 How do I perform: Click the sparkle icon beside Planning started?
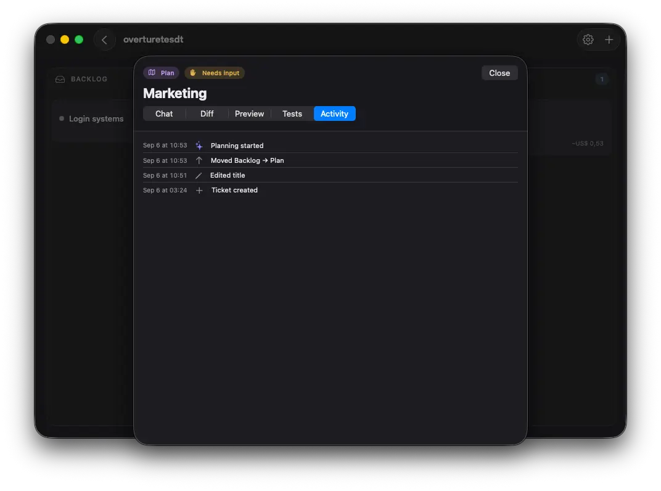[199, 146]
